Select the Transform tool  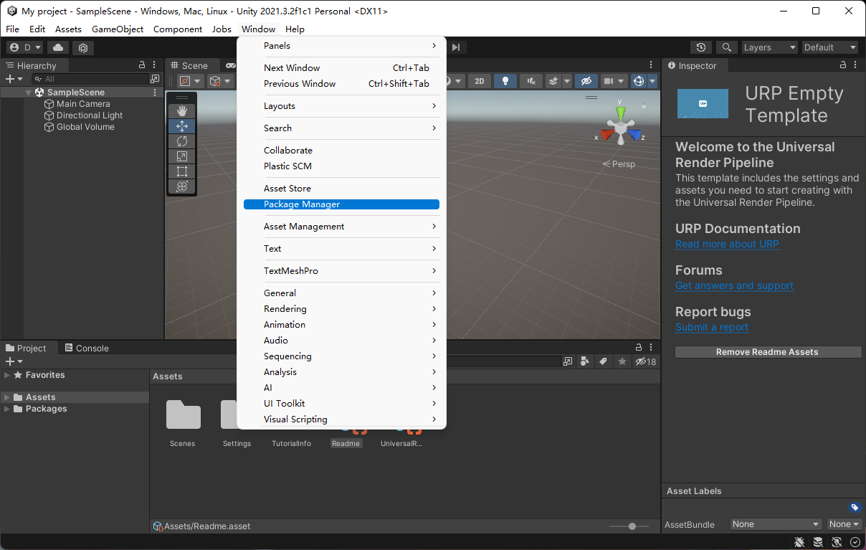pos(182,186)
